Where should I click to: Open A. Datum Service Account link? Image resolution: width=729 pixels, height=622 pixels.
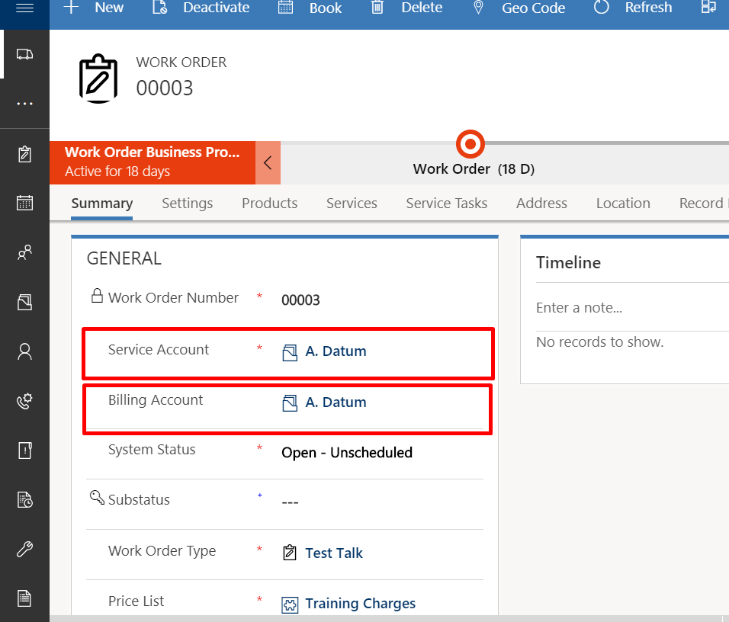[336, 351]
